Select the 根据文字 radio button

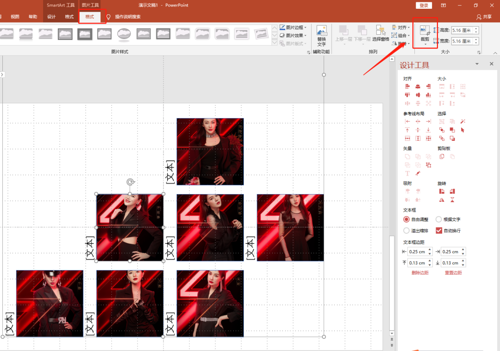click(439, 219)
